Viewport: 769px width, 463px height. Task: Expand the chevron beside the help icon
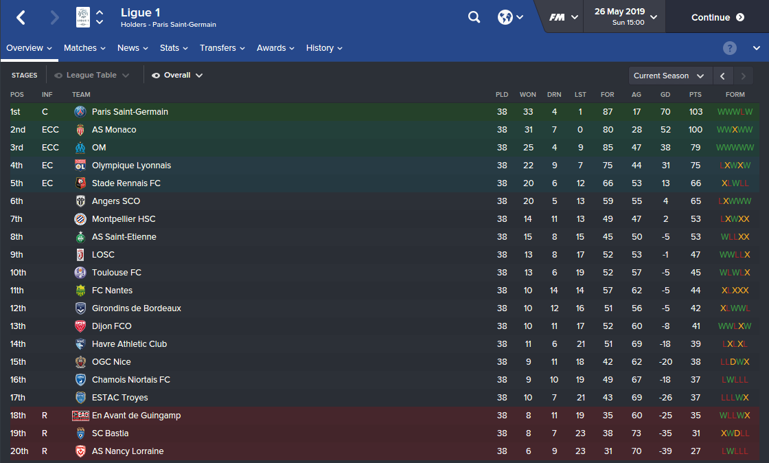point(757,48)
